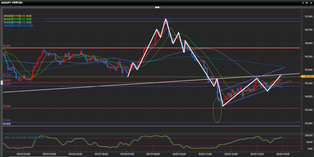
Task: Click the thick red 95.826 horizontal line label
Action: (7, 46)
